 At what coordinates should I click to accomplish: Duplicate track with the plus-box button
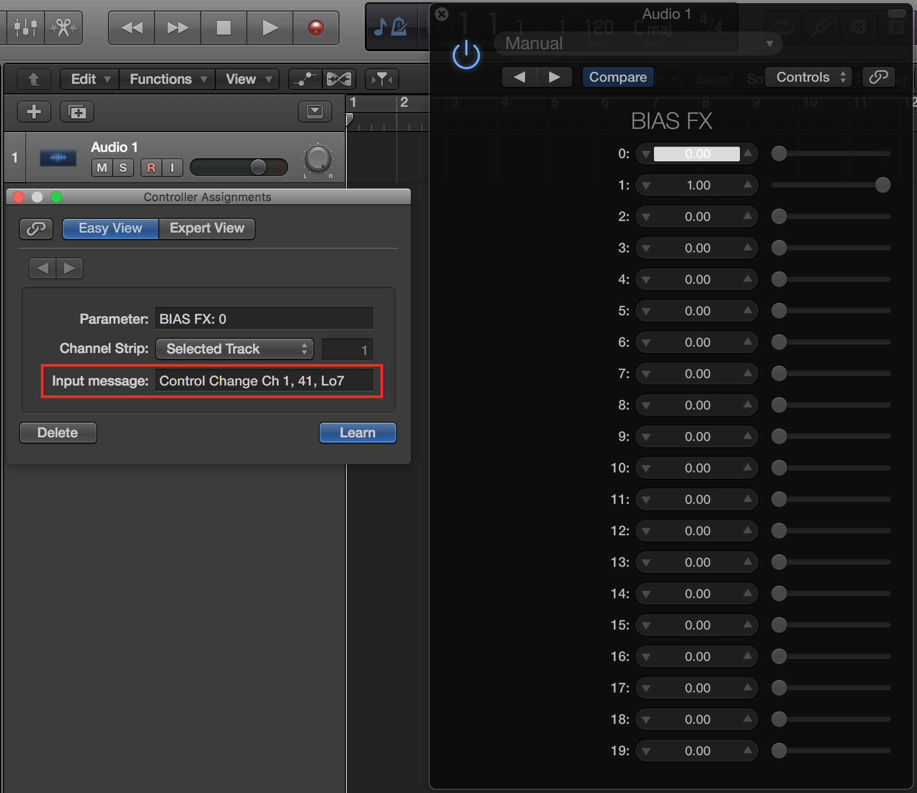pos(77,112)
